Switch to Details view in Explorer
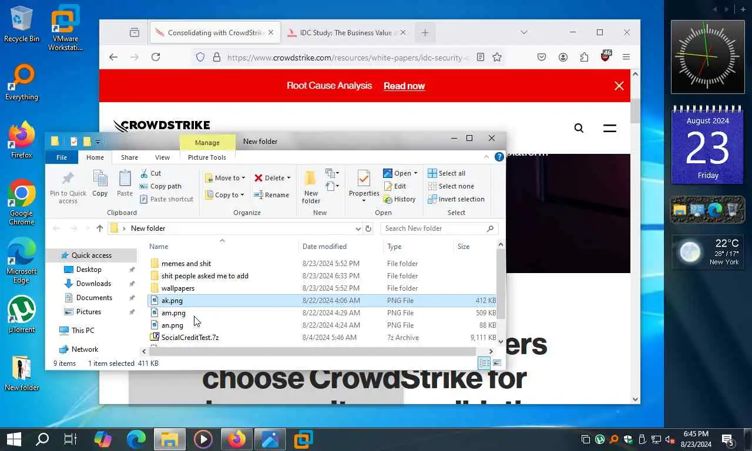The image size is (752, 451). 484,364
